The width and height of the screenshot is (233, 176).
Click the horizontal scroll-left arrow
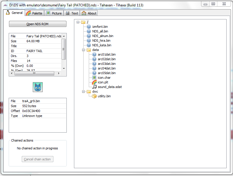click(12, 73)
